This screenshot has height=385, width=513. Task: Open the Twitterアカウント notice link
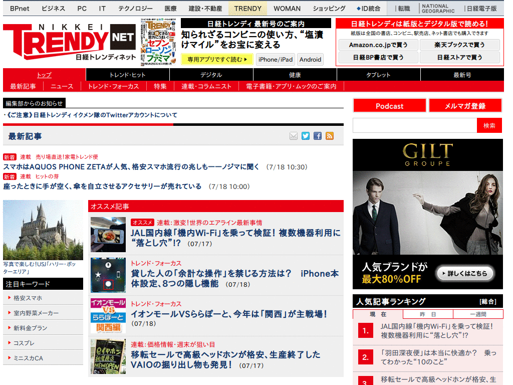pos(92,115)
